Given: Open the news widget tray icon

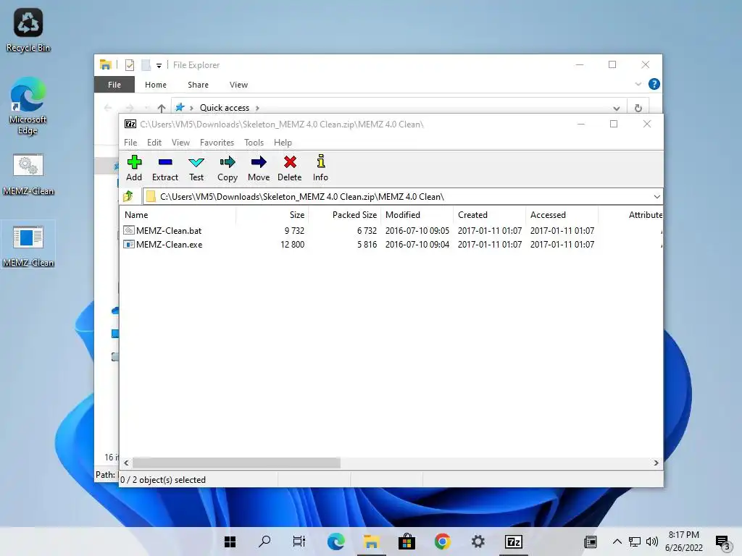Looking at the screenshot, I should click(590, 542).
